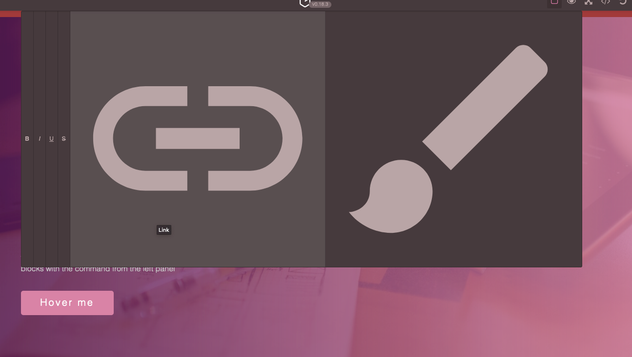
Task: Click the GrapesJS logo at the top
Action: [x=305, y=3]
